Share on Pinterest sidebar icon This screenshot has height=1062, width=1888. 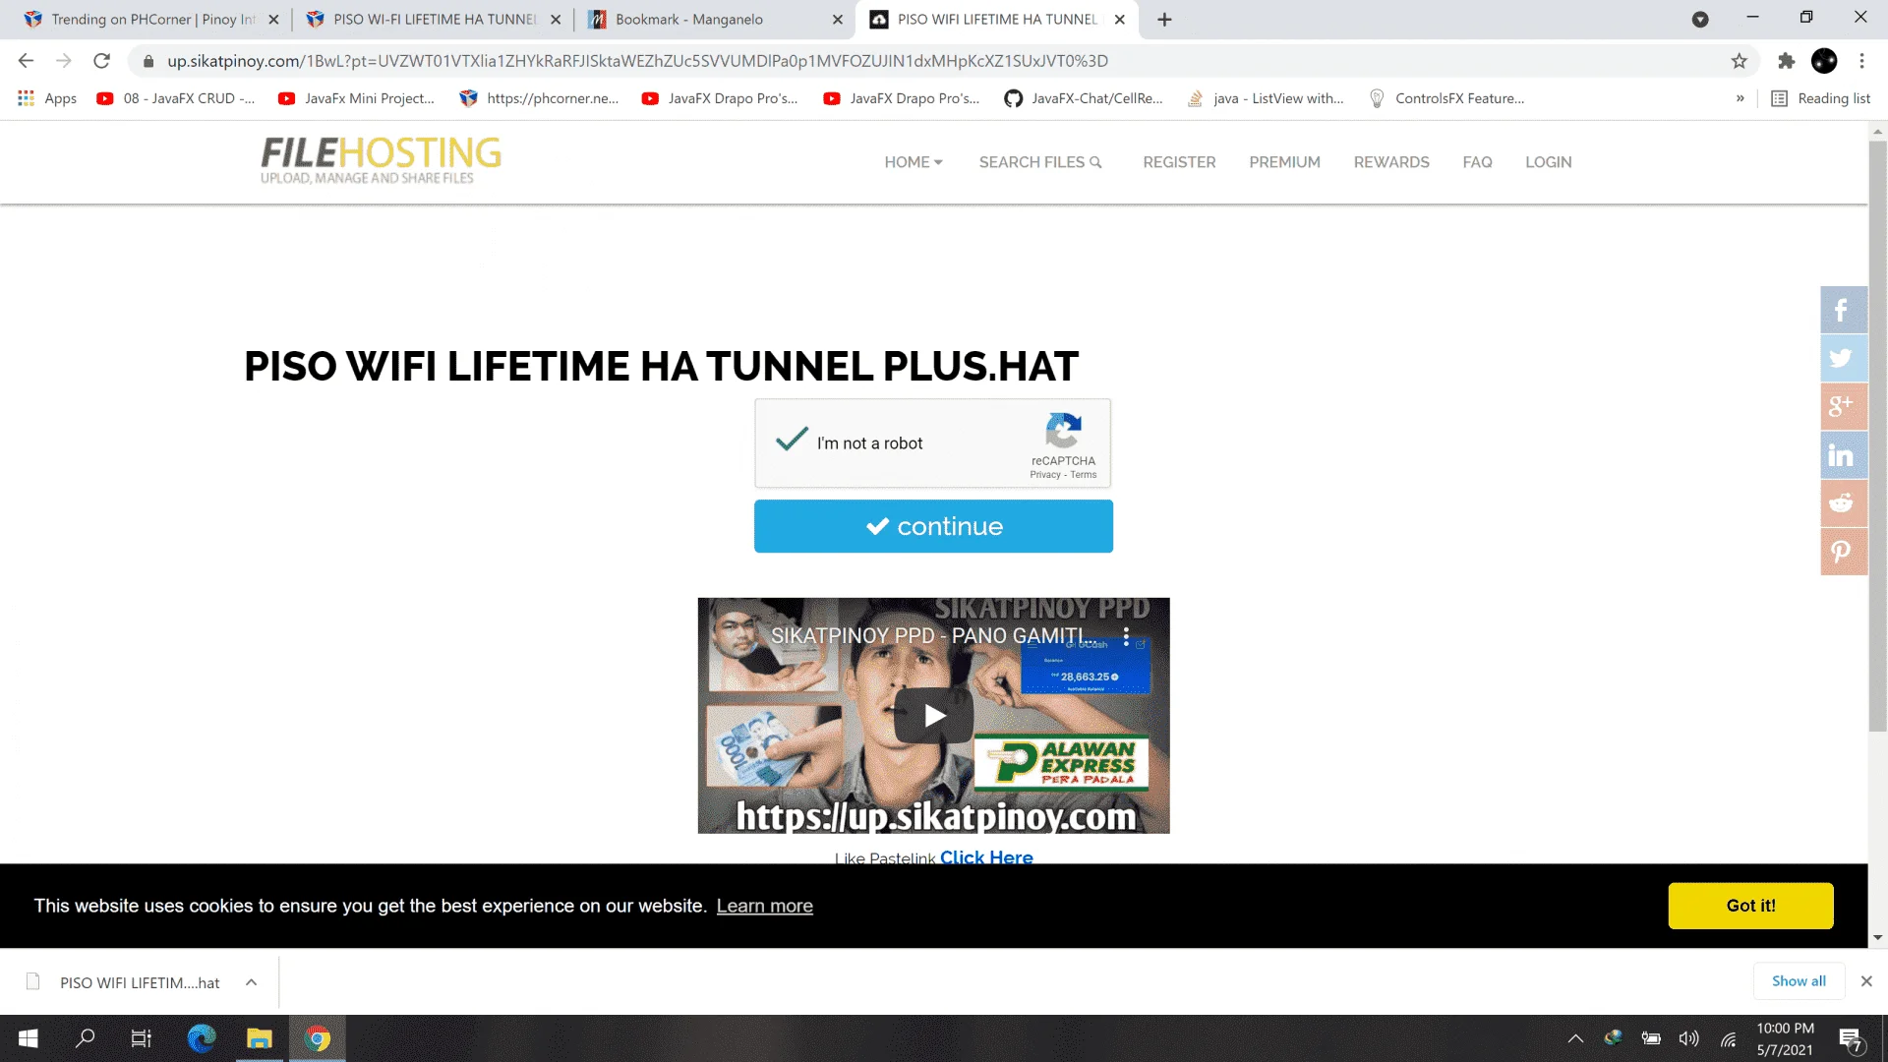1844,551
